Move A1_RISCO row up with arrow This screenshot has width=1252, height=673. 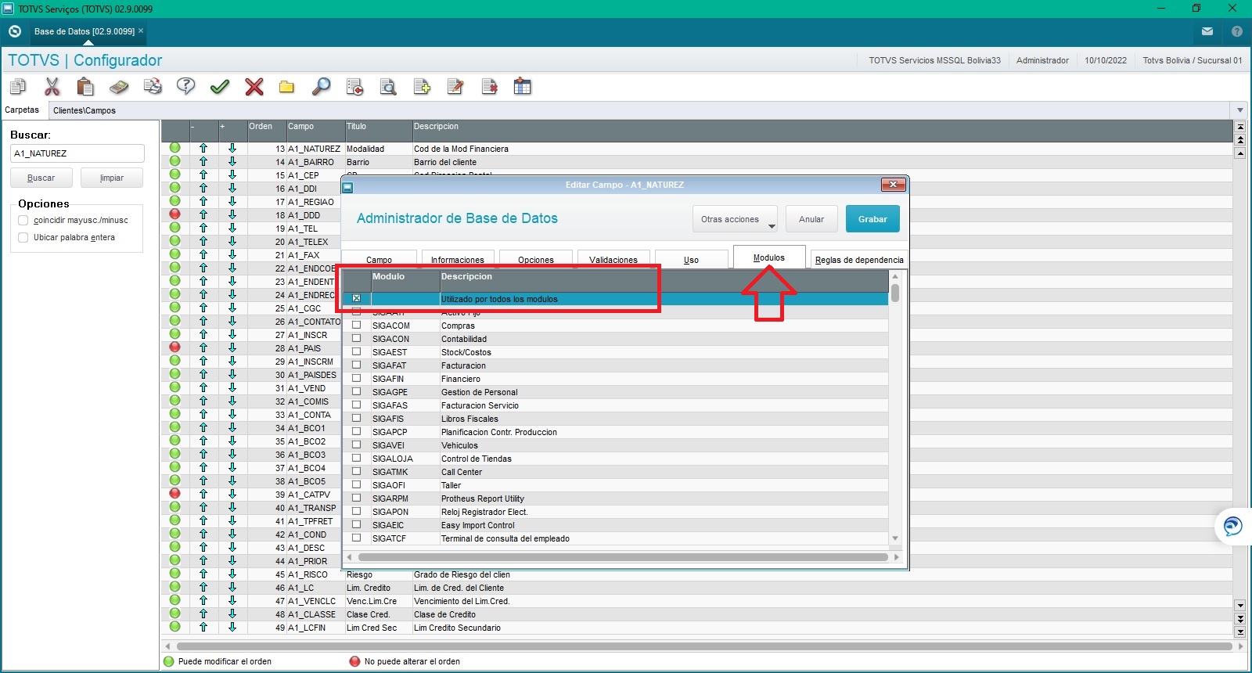pyautogui.click(x=203, y=574)
